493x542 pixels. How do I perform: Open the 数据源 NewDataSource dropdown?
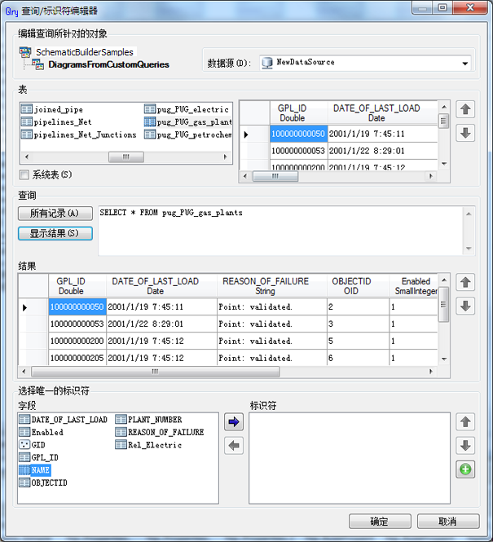click(x=465, y=63)
